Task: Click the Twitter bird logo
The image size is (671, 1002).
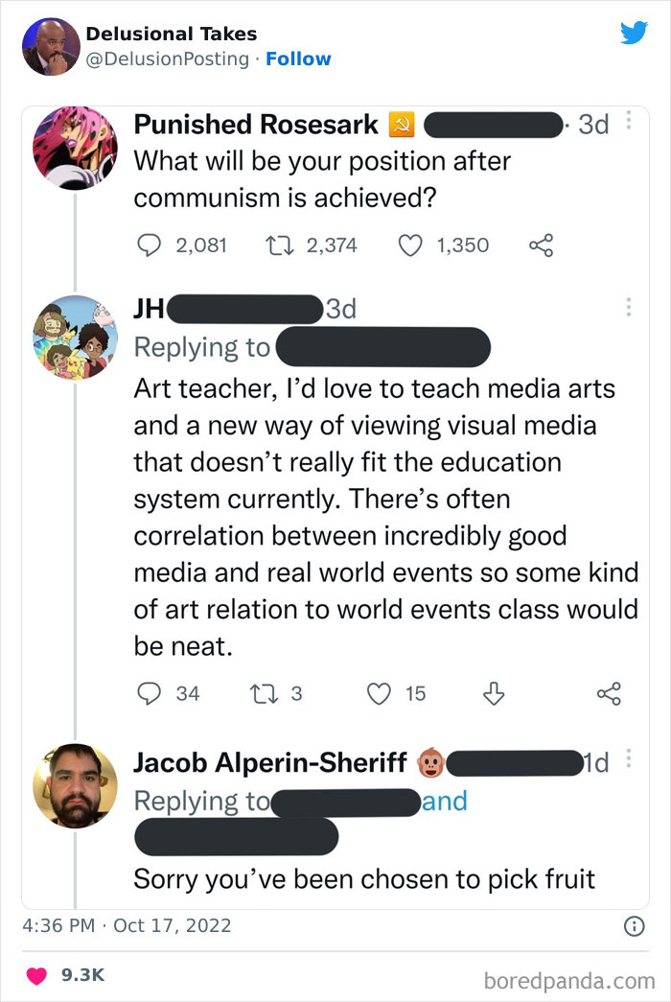Action: point(635,33)
